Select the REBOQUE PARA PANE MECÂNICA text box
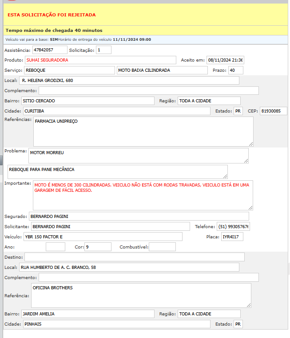This screenshot has height=338, width=290. [117, 172]
